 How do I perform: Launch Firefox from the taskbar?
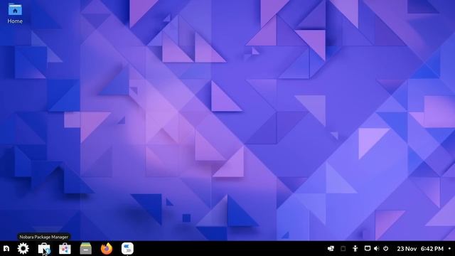[x=107, y=248]
